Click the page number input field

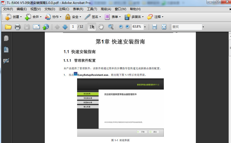click(x=73, y=27)
